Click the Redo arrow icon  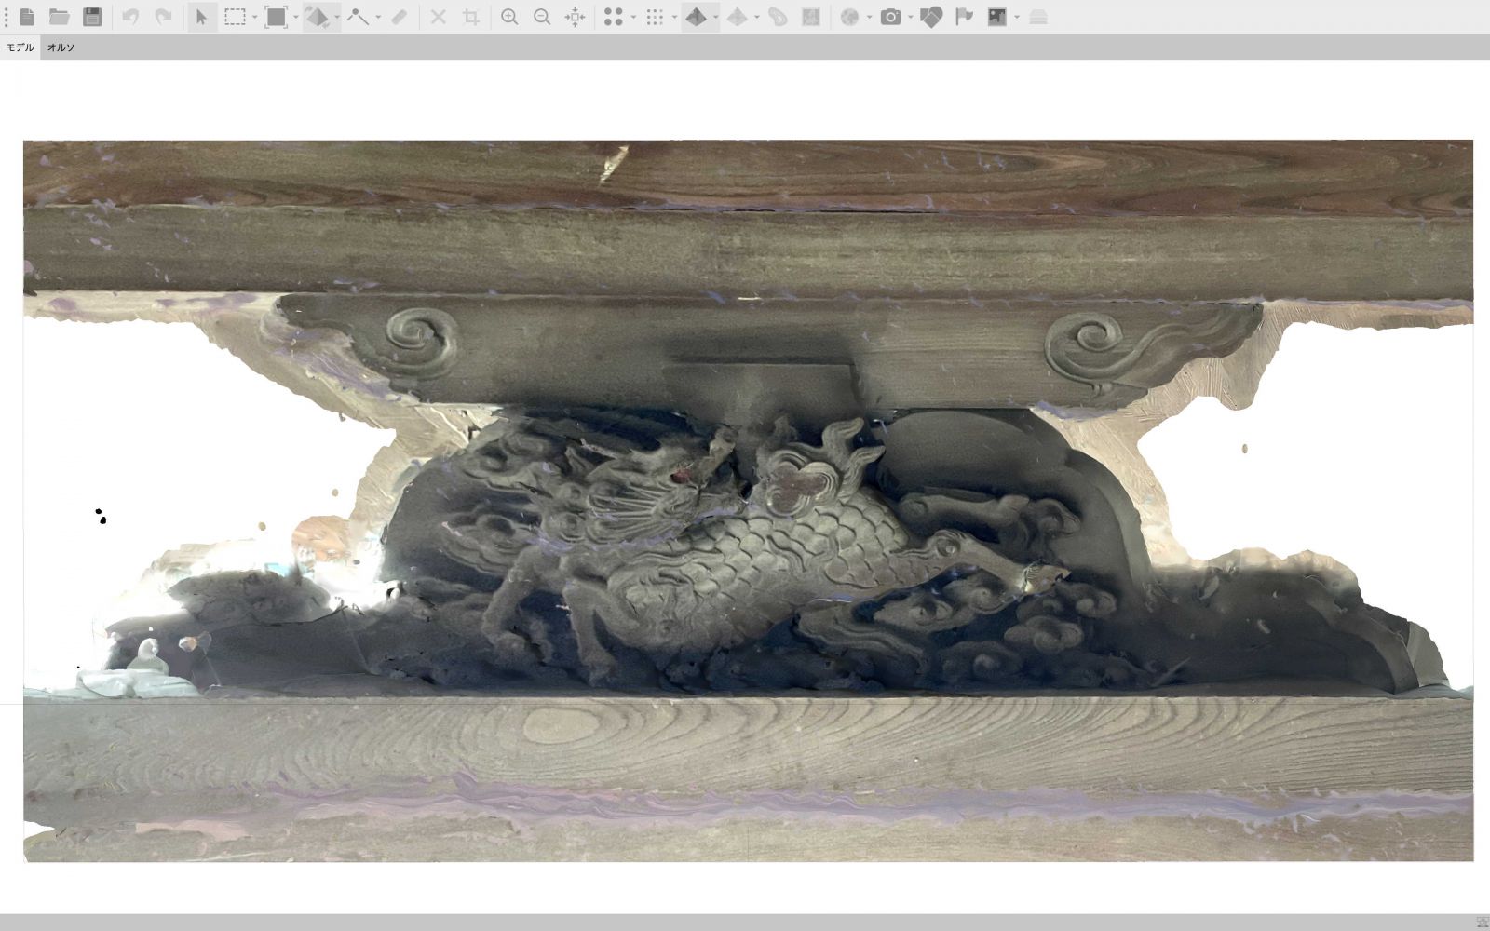click(x=163, y=17)
